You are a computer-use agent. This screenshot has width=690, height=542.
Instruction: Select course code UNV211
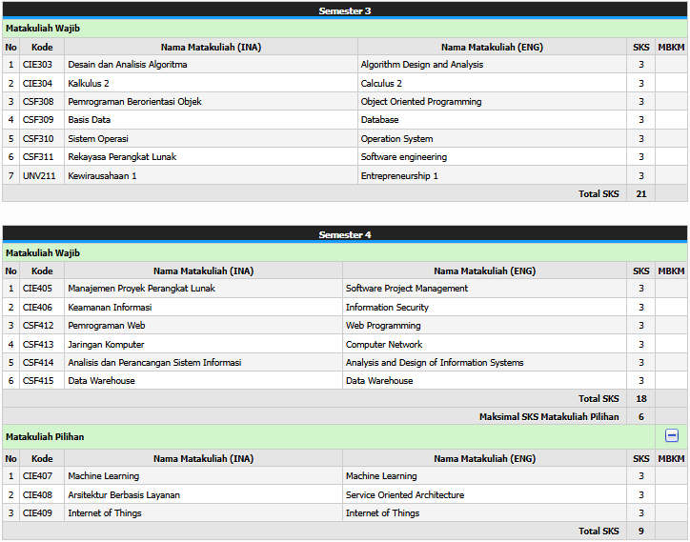(x=39, y=176)
